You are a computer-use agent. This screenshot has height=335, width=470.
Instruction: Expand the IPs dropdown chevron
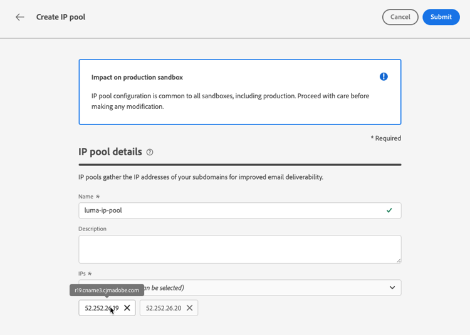(392, 288)
